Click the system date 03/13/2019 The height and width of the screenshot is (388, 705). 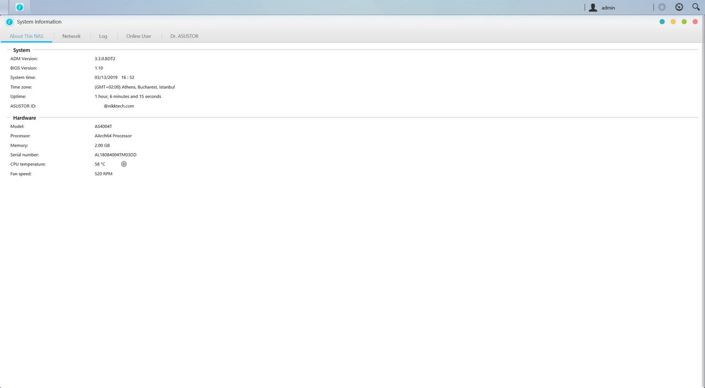[x=106, y=78]
